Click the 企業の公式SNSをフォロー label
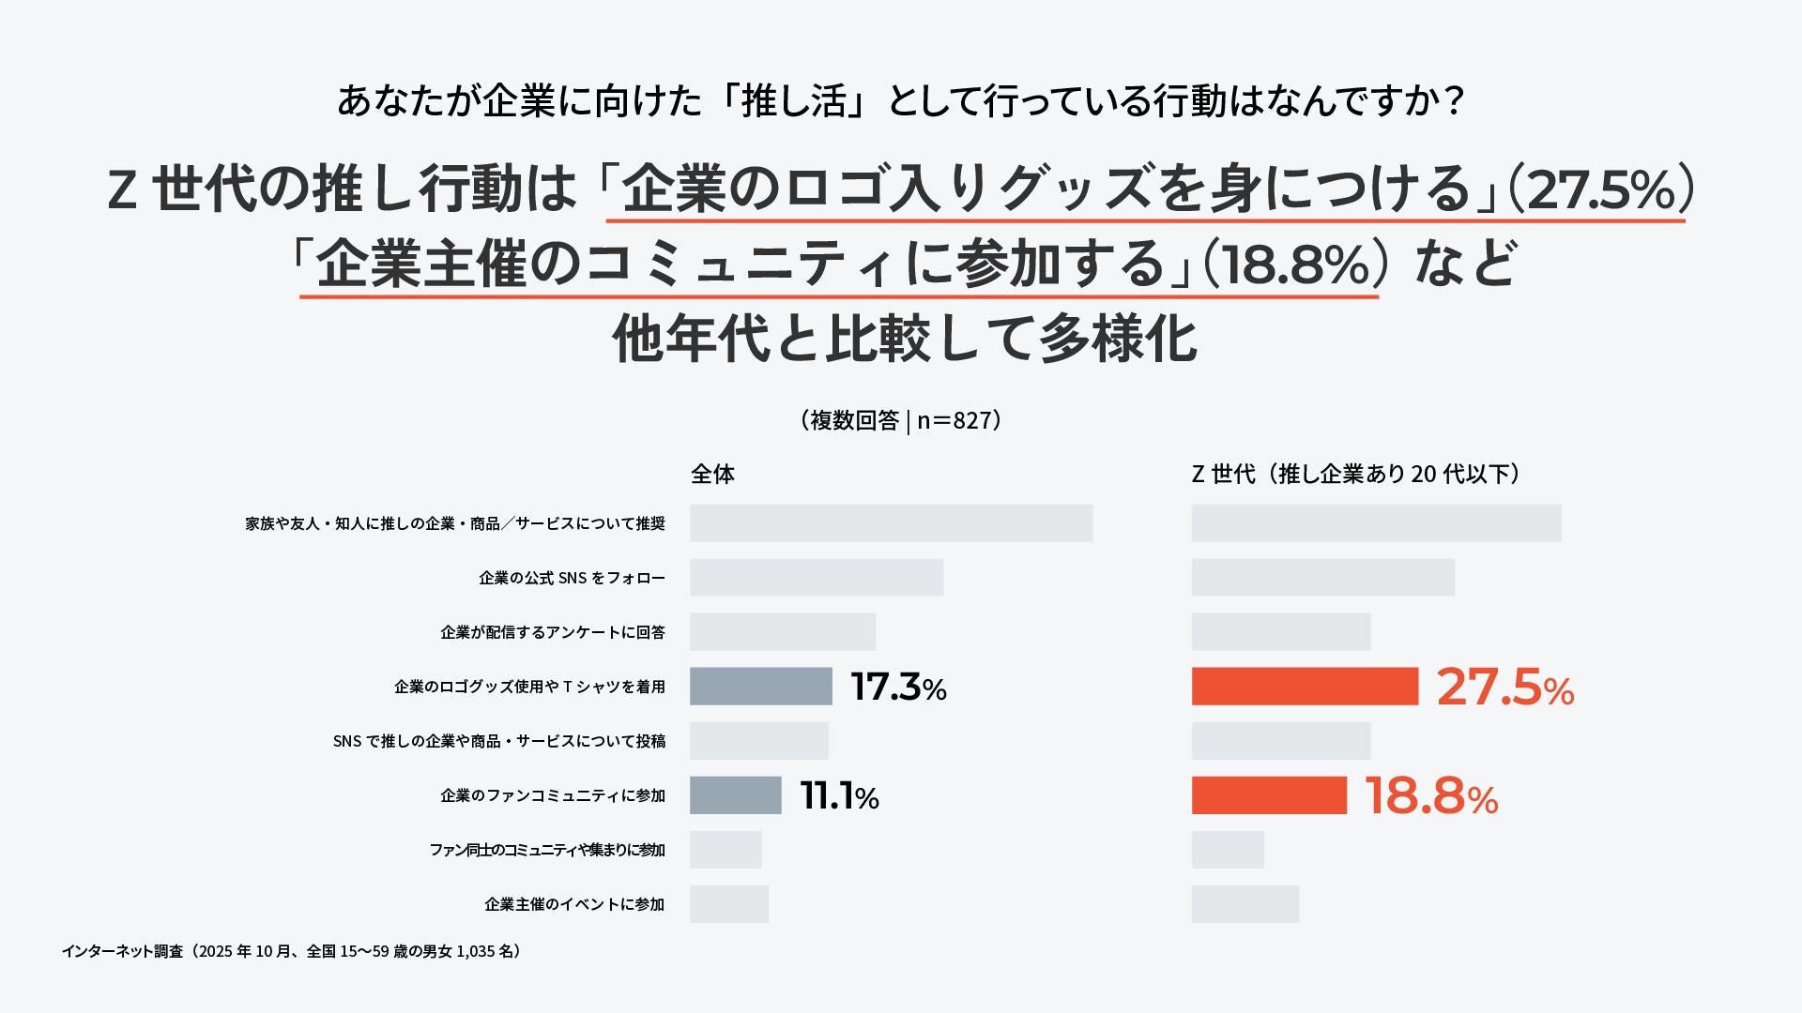Screen dimensions: 1802x1013 pyautogui.click(x=572, y=578)
